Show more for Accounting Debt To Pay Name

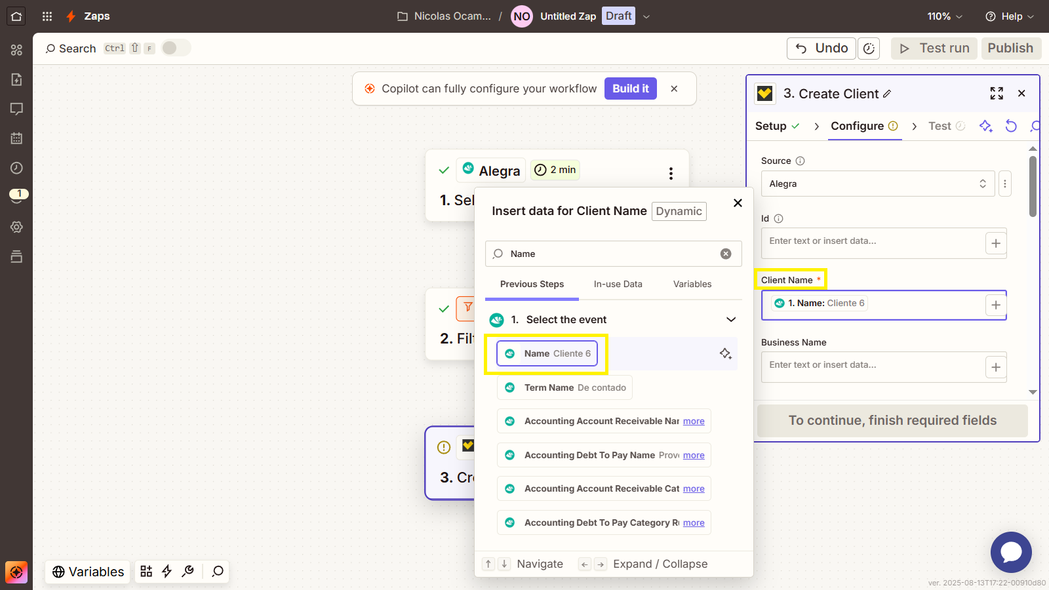point(694,456)
